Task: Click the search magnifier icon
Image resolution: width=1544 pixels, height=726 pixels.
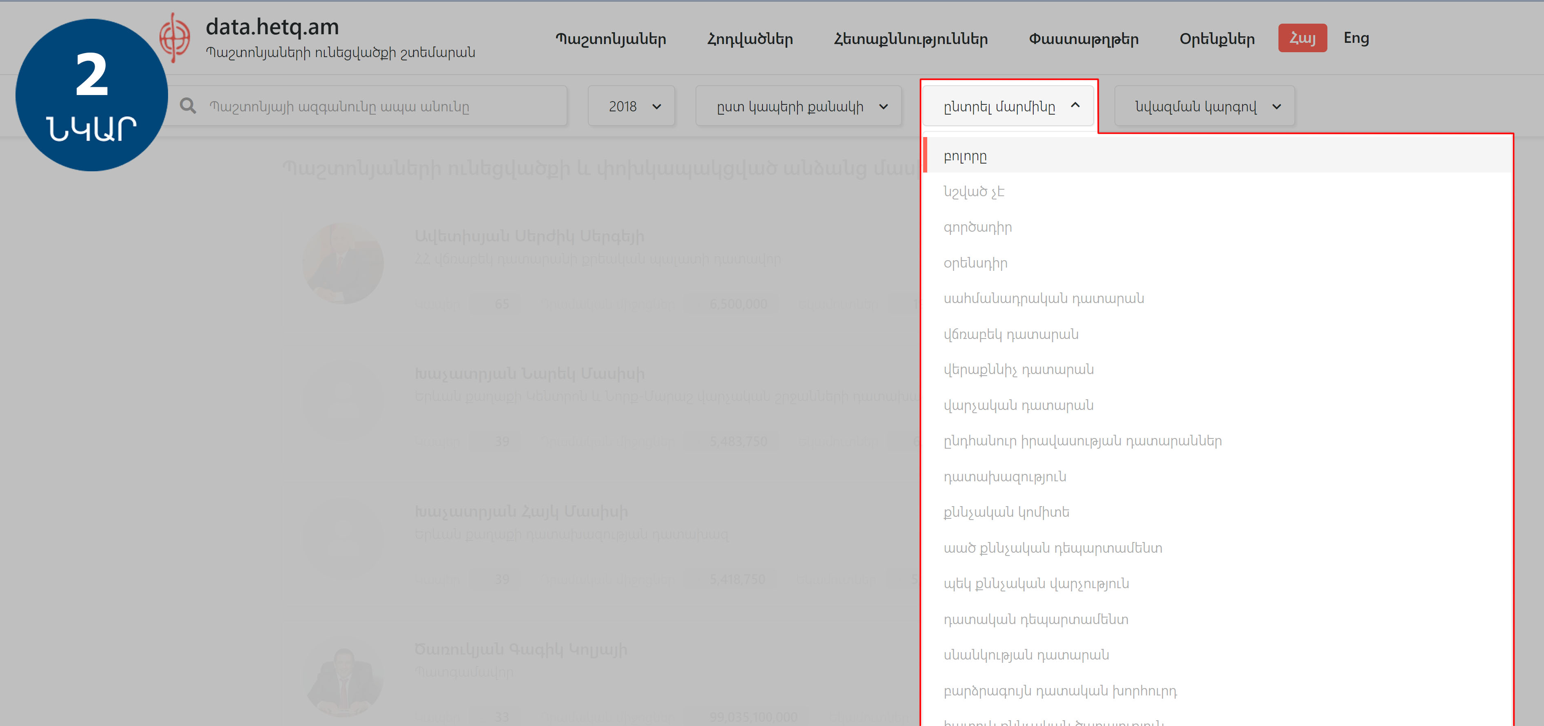Action: pyautogui.click(x=188, y=106)
